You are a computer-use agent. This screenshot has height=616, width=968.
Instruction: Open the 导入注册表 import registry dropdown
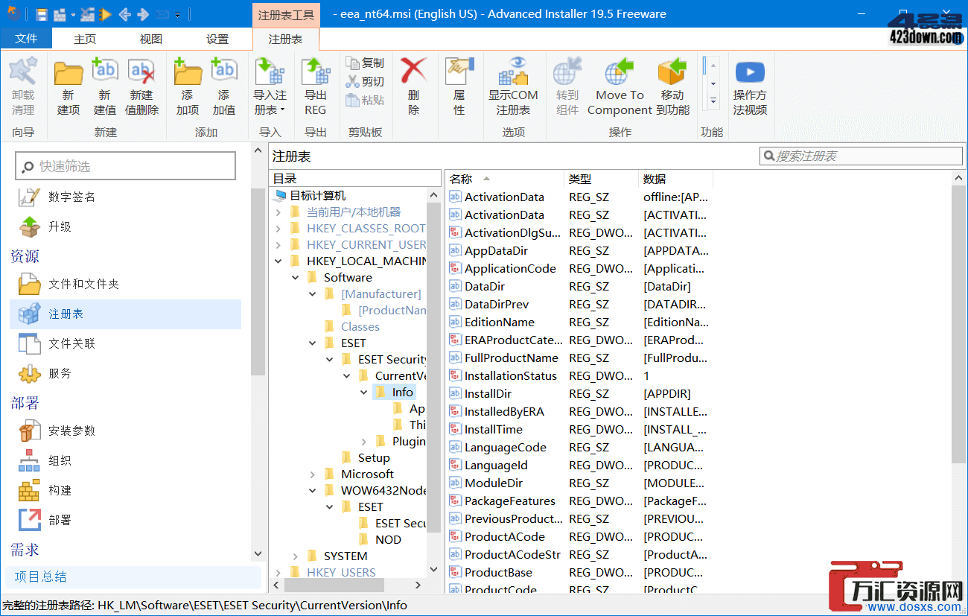[x=270, y=87]
